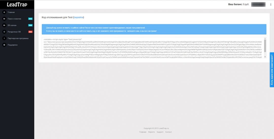Follow the перейти link
This screenshot has width=274, height=139.
(79, 17)
